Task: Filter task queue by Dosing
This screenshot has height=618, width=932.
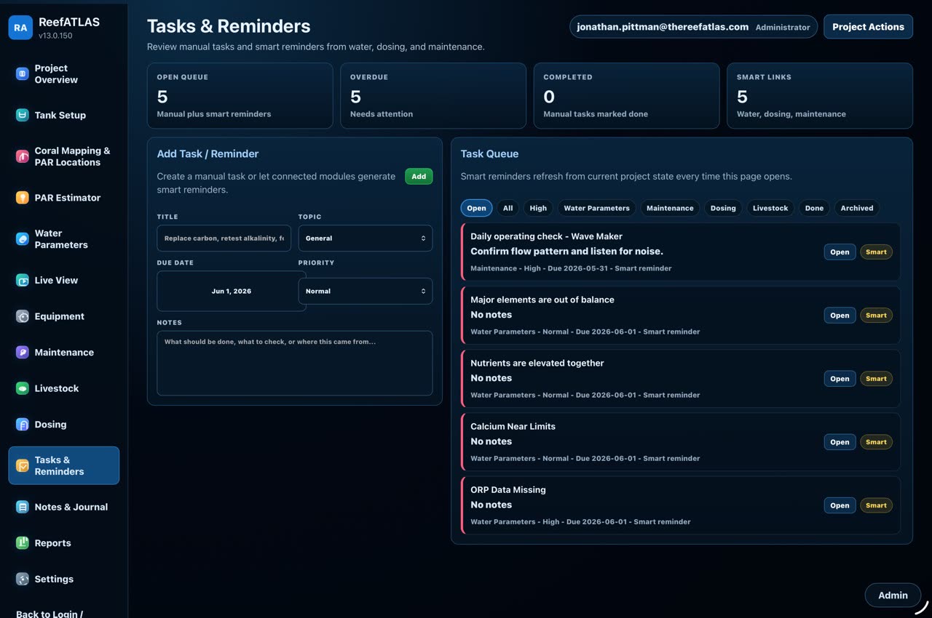Action: (x=723, y=208)
